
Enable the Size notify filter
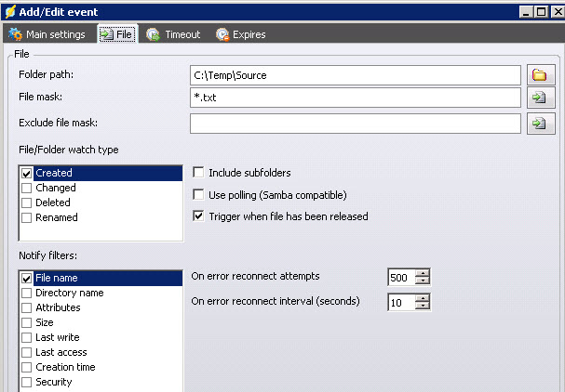click(x=26, y=322)
